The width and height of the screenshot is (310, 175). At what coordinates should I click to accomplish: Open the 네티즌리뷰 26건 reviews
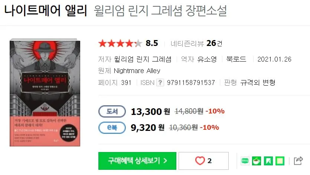(196, 43)
